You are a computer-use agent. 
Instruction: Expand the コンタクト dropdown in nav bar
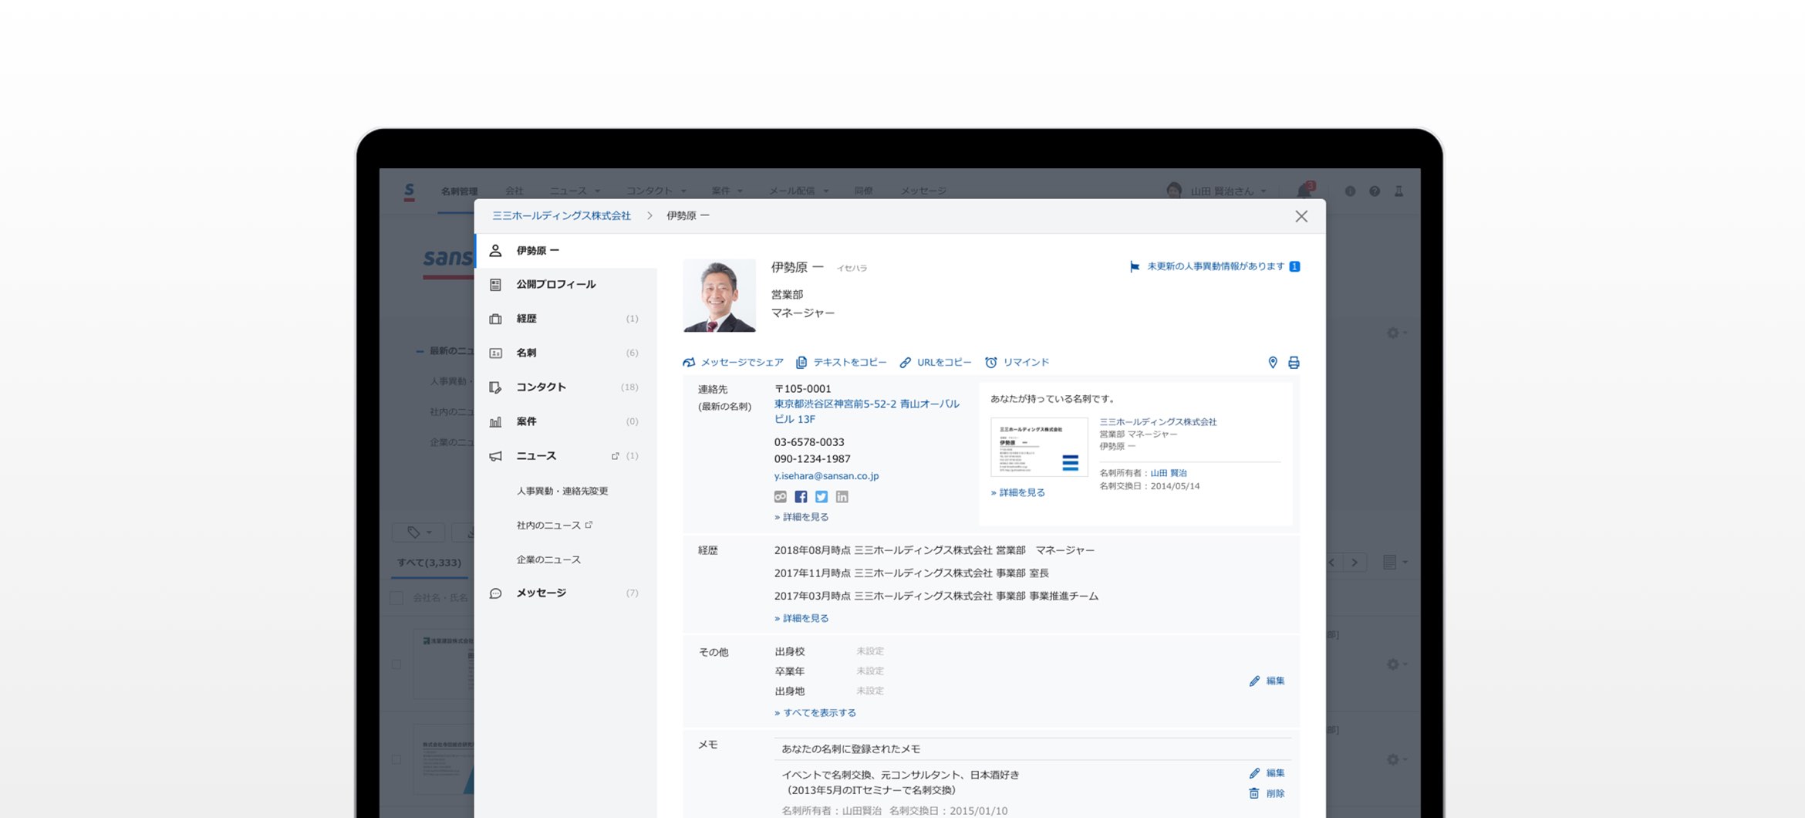[x=656, y=191]
